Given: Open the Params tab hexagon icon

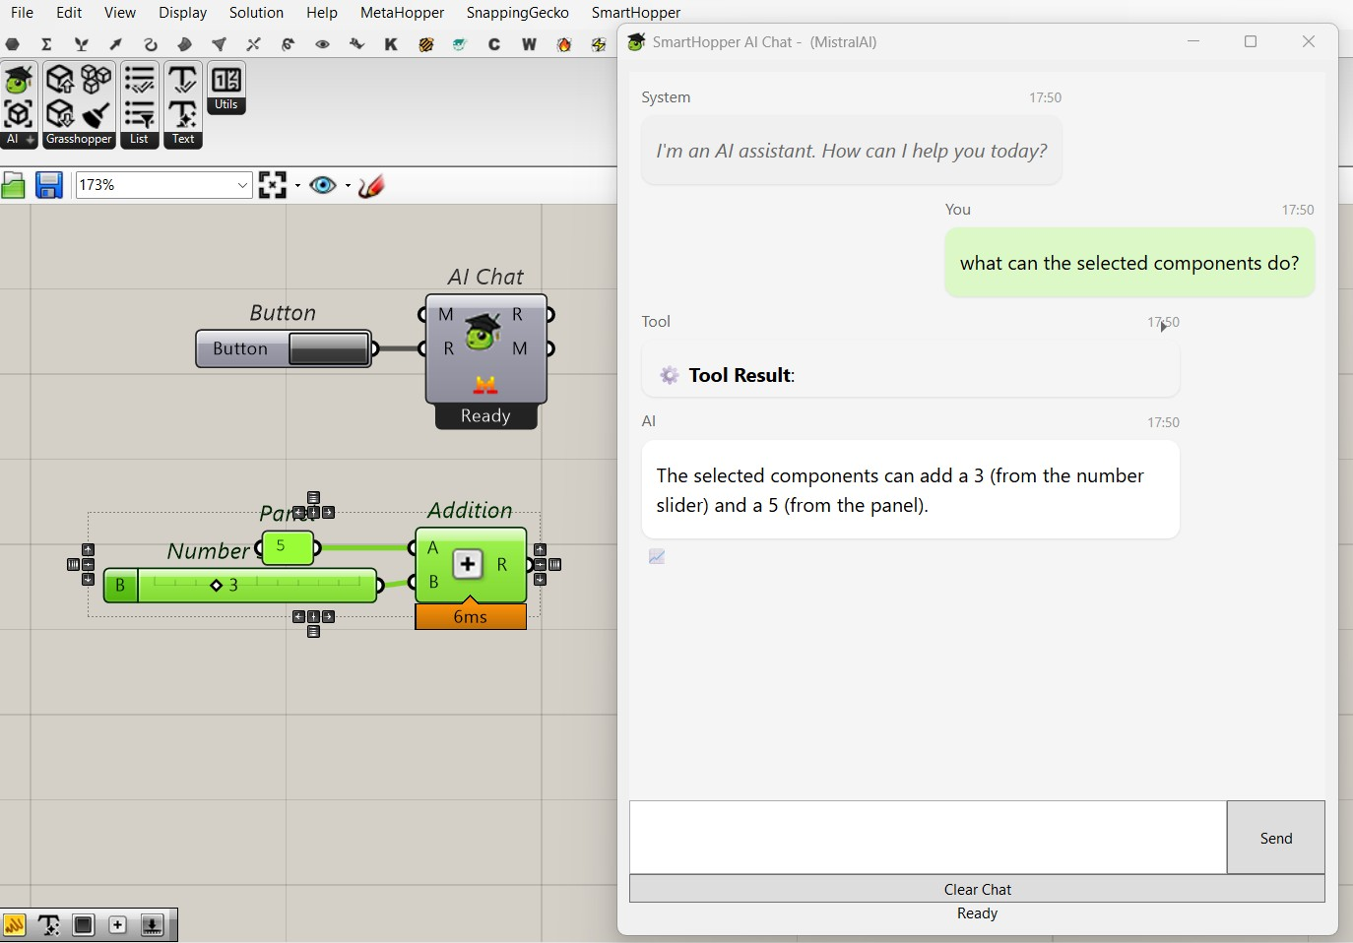Looking at the screenshot, I should click(x=13, y=44).
